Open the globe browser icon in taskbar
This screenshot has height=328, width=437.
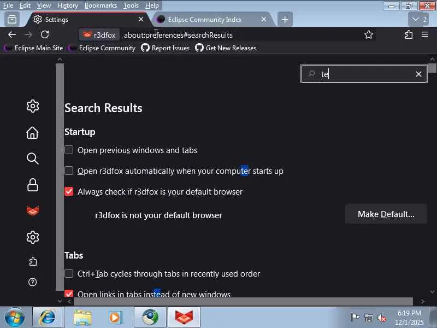tap(150, 318)
